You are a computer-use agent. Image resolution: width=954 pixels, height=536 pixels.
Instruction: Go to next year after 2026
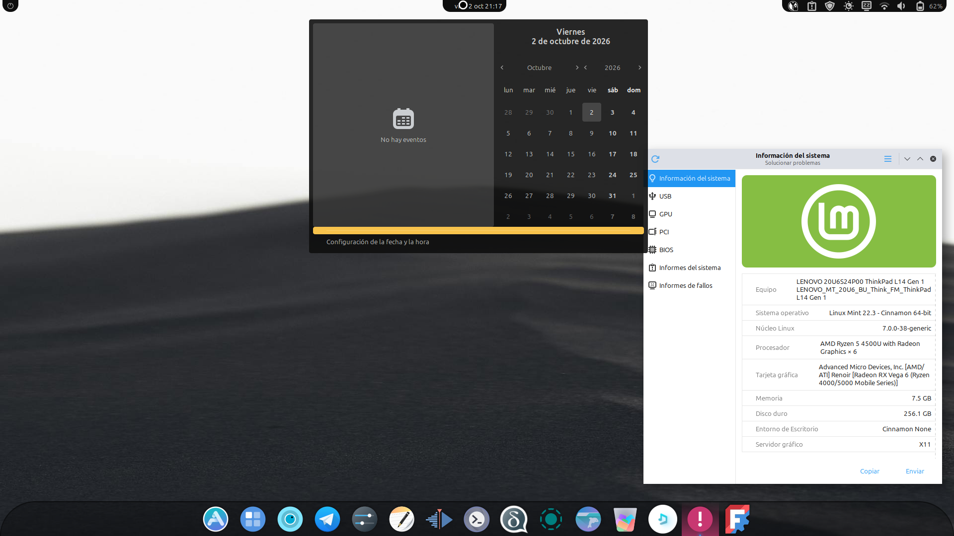click(x=639, y=67)
